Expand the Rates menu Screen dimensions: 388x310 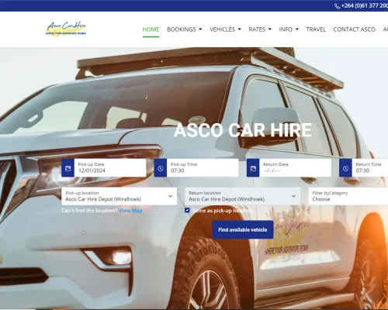[260, 29]
